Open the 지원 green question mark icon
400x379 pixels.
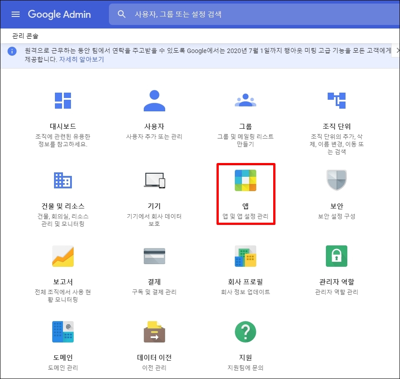pyautogui.click(x=246, y=332)
